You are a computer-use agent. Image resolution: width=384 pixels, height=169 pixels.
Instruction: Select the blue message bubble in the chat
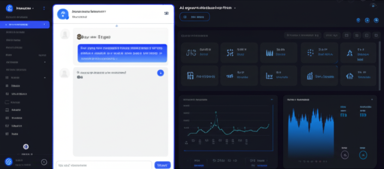[123, 53]
